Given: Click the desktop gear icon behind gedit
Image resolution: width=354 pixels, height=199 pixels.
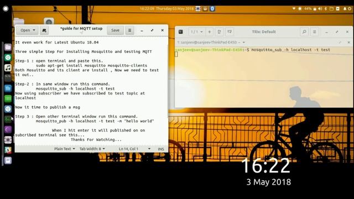Looking at the screenshot, I should [49, 22].
